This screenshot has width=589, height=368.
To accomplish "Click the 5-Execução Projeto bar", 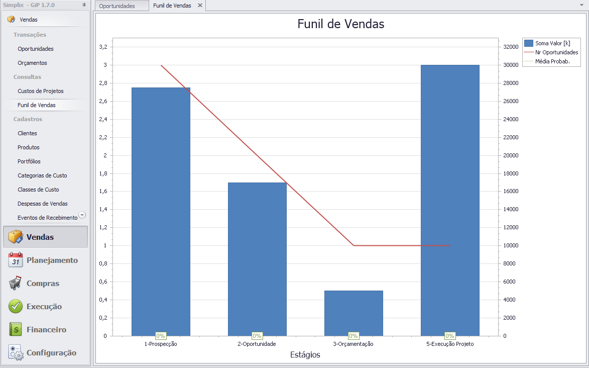I will [x=450, y=201].
